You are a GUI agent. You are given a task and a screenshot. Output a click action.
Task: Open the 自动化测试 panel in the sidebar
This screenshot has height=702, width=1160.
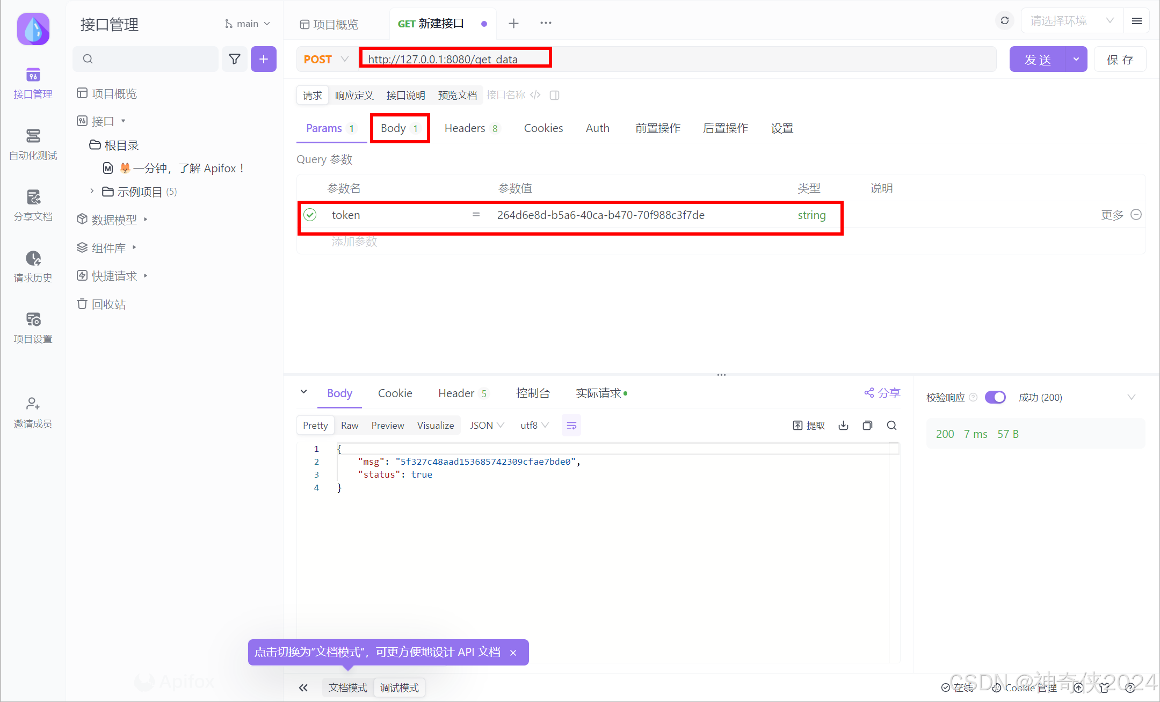(33, 144)
